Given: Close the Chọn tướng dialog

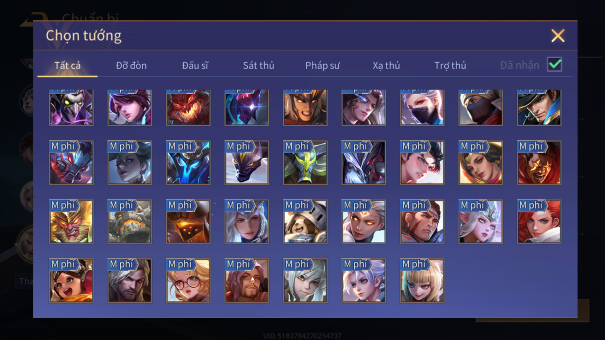Looking at the screenshot, I should tap(558, 36).
